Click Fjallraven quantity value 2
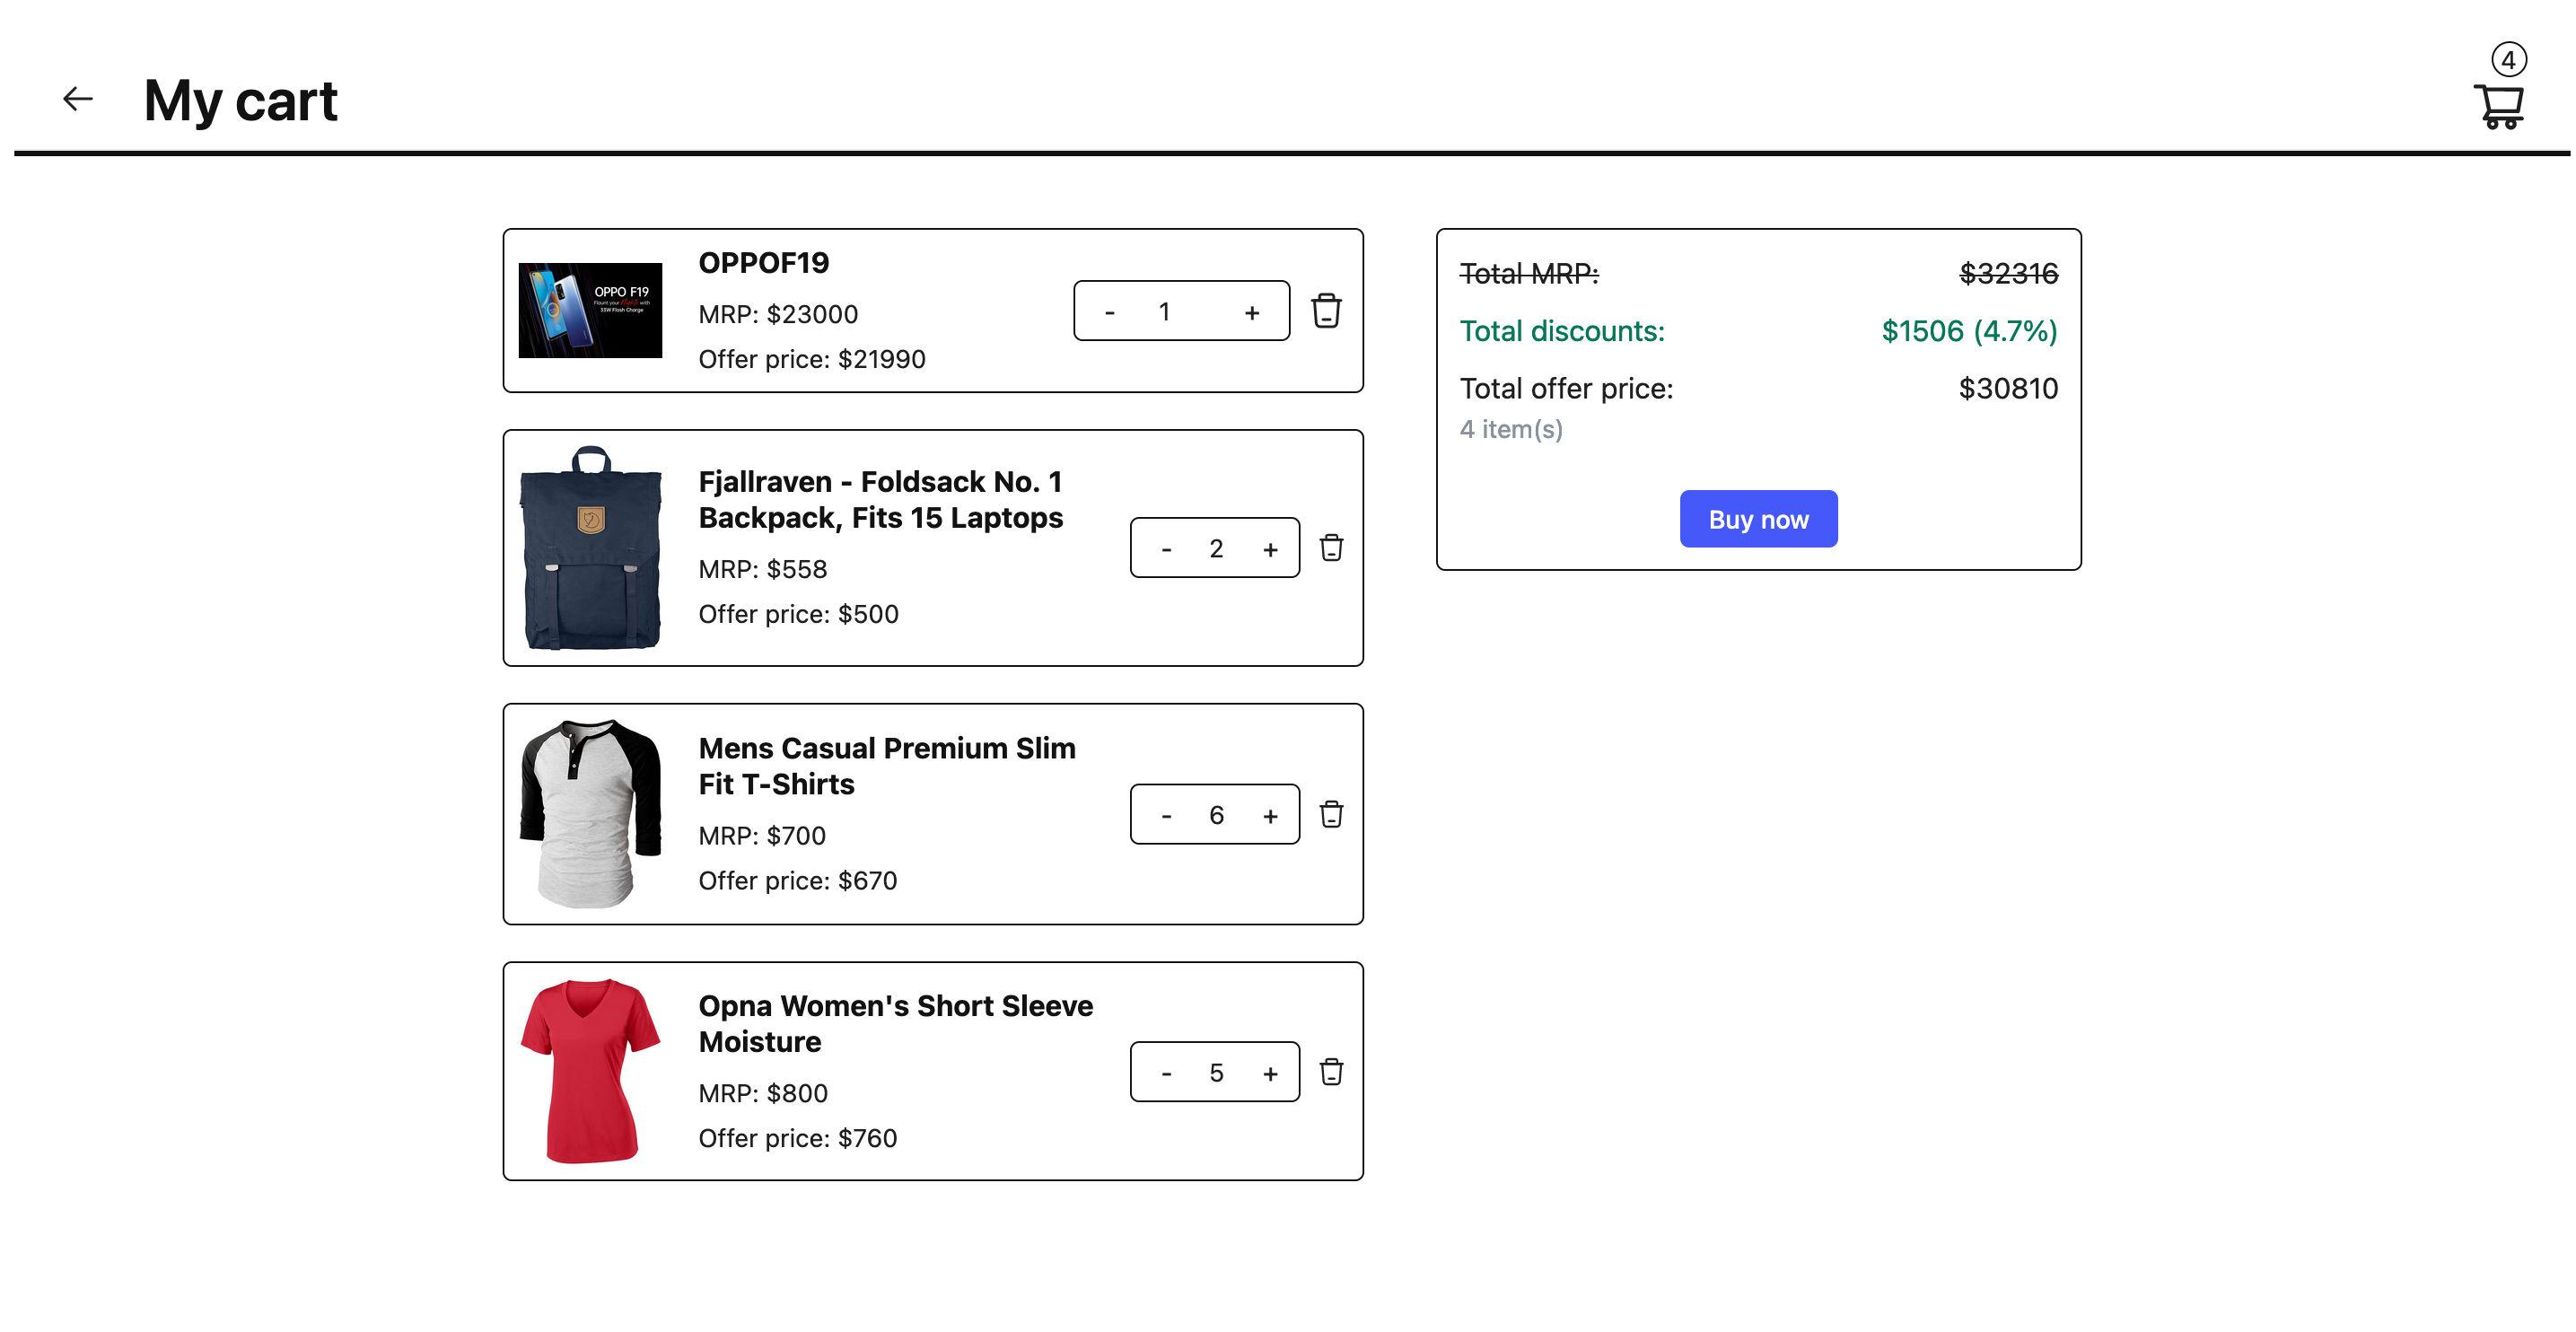 (1216, 549)
